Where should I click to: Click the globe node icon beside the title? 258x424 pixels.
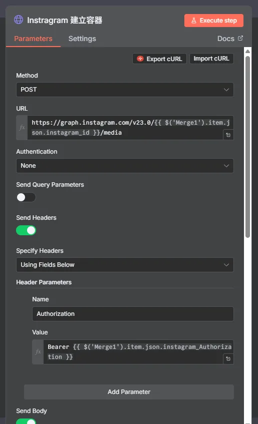click(x=19, y=20)
